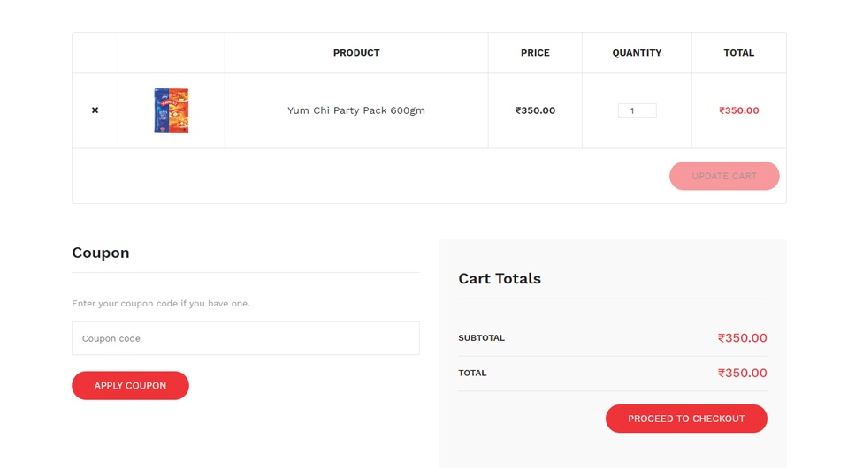Click the Cart Totals heading
Screen dimensions: 863x476
click(500, 279)
